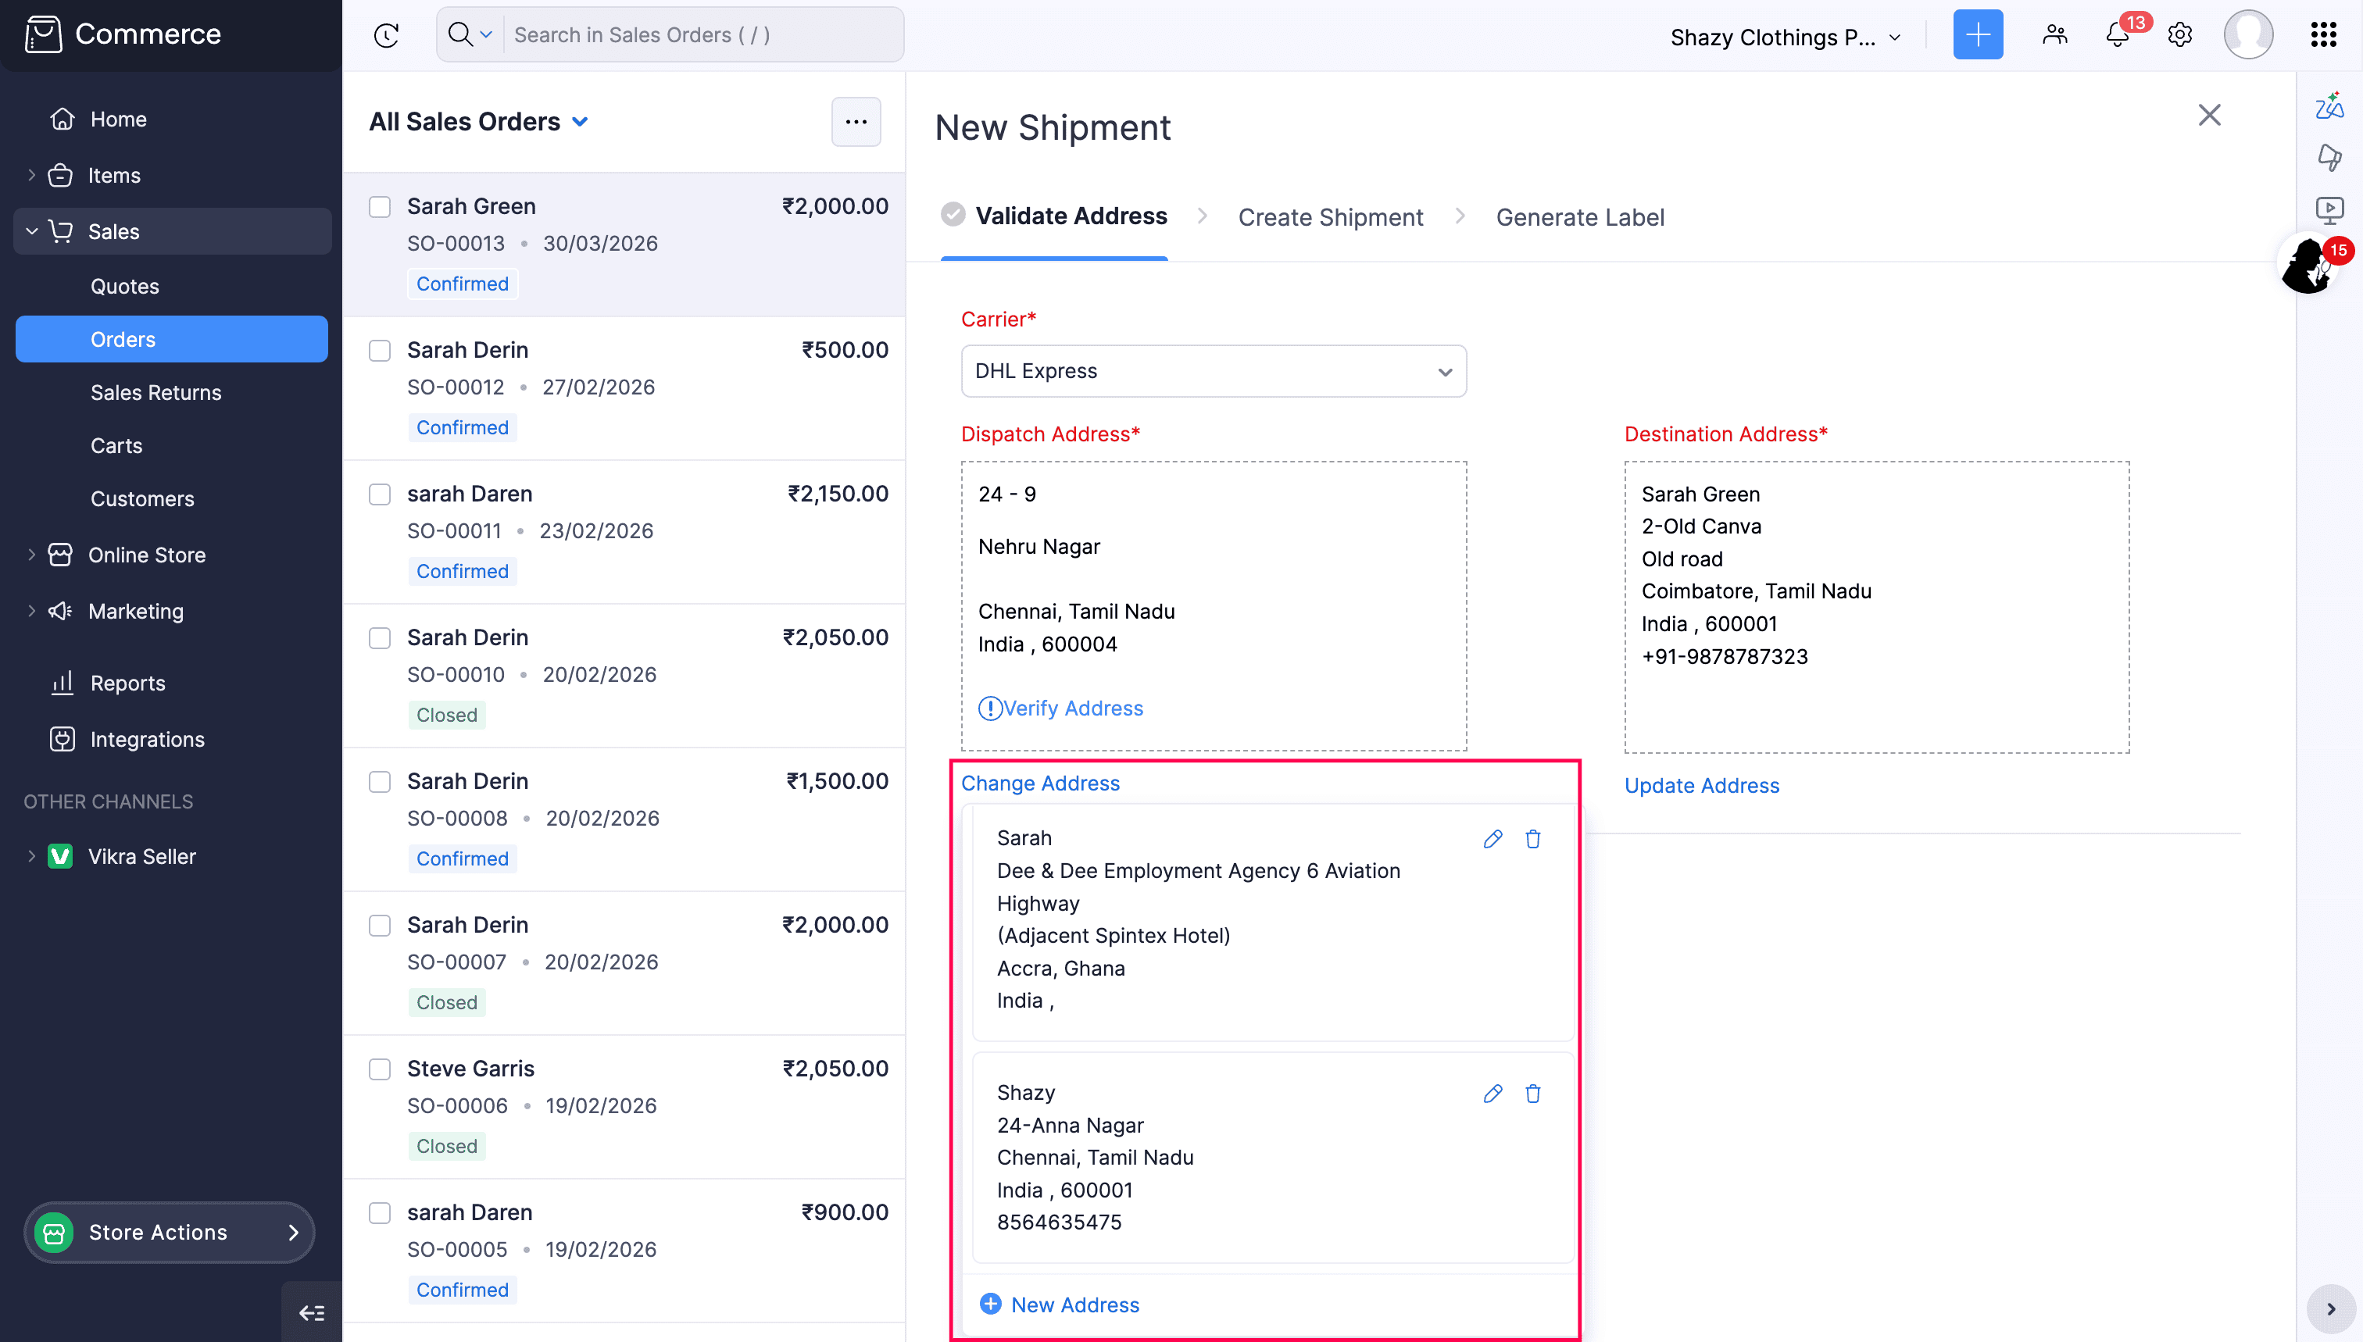Edit the Sarah dispatch address
Viewport: 2363px width, 1342px height.
[1493, 839]
